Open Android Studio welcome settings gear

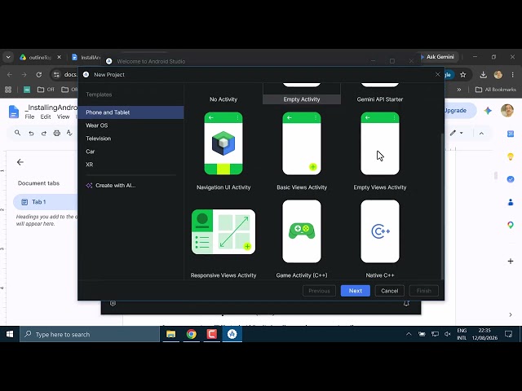(113, 303)
